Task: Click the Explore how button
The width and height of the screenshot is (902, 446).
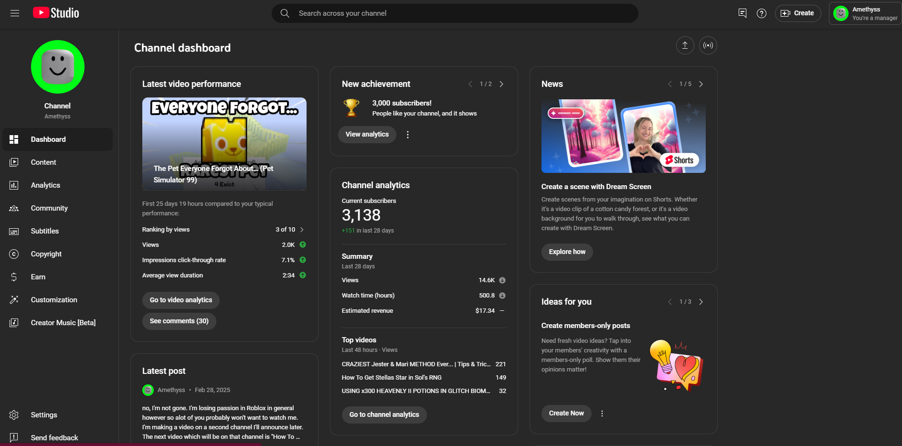Action: (567, 252)
